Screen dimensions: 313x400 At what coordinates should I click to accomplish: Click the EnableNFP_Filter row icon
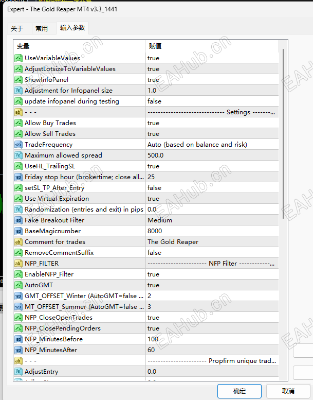(x=19, y=274)
